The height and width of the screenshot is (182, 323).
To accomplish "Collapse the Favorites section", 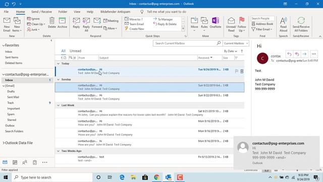I will (4, 45).
